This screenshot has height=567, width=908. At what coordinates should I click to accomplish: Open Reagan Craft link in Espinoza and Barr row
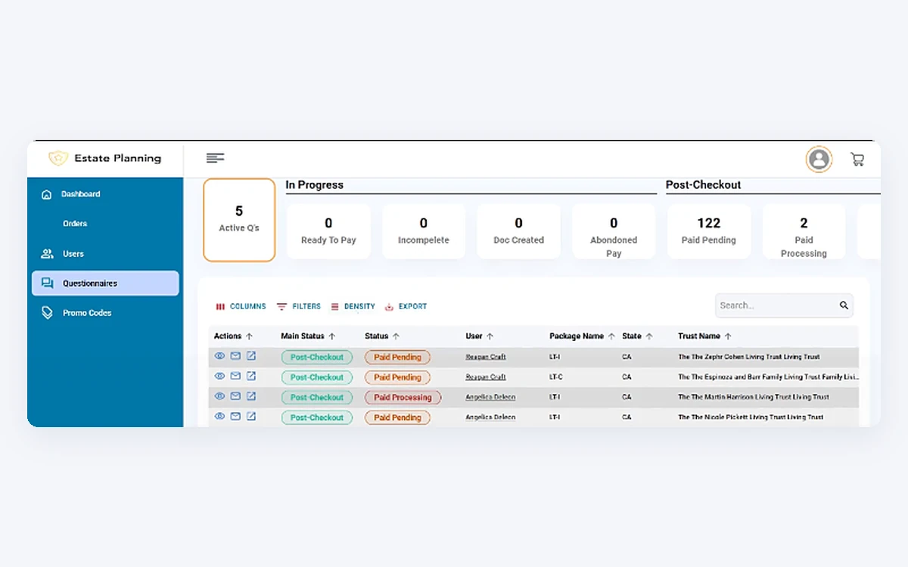click(486, 377)
